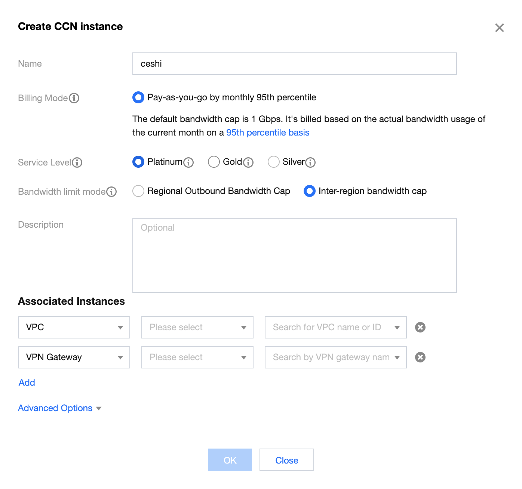Open the VPN Gateway type dropdown
The image size is (522, 489).
click(x=74, y=357)
